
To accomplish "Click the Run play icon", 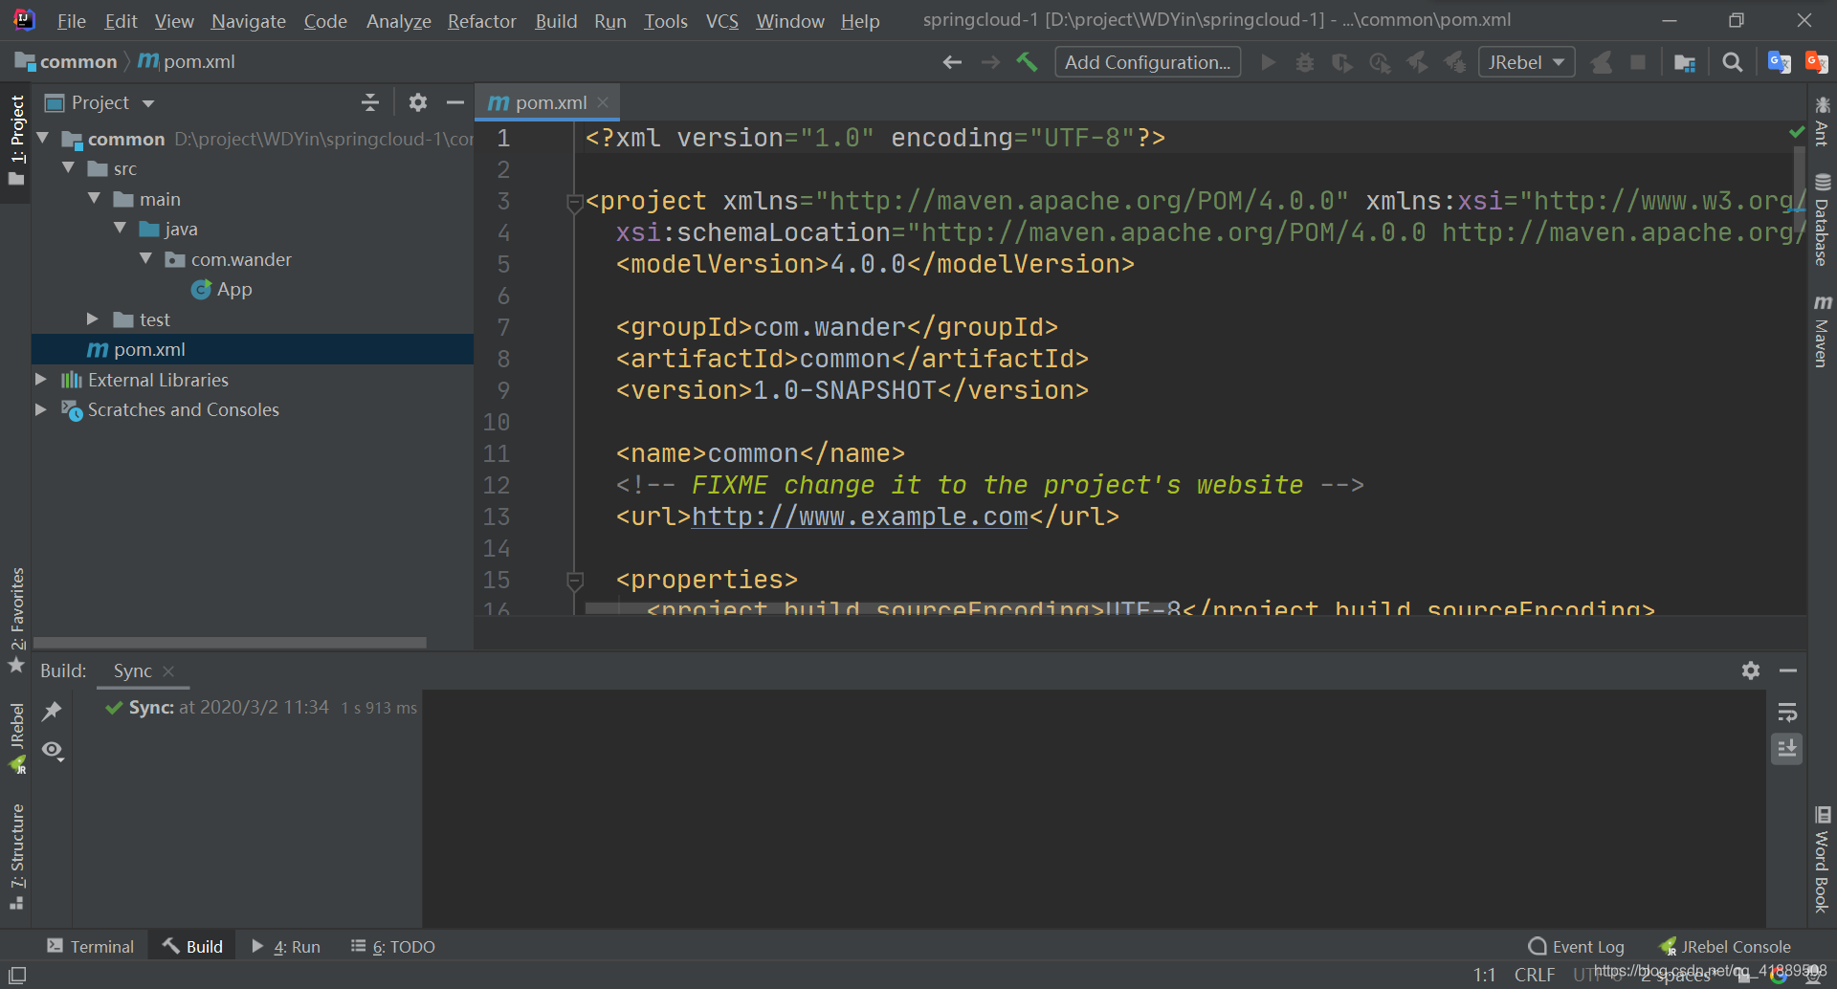I will pos(1269,62).
